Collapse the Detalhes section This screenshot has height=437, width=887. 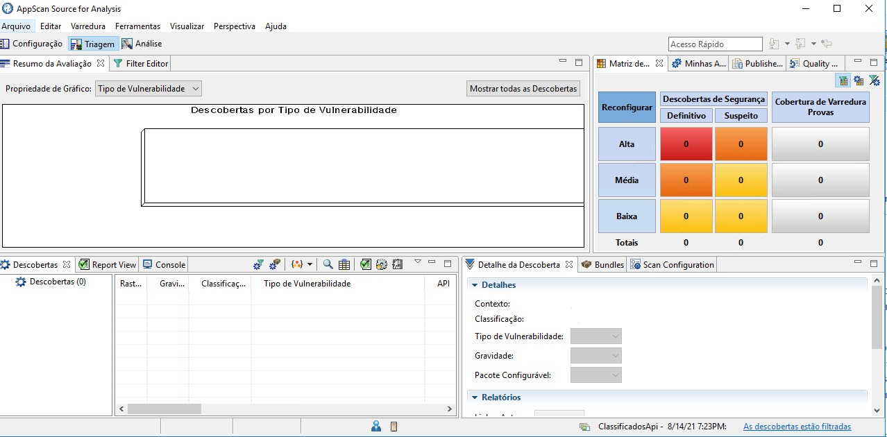coord(475,285)
